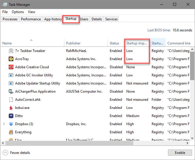Select the AiChargerPlus Application icon

click(x=11, y=91)
